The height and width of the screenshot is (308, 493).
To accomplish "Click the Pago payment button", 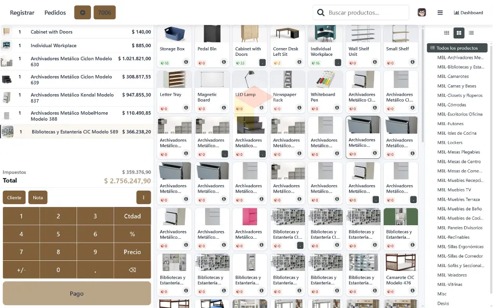I will [x=77, y=293].
